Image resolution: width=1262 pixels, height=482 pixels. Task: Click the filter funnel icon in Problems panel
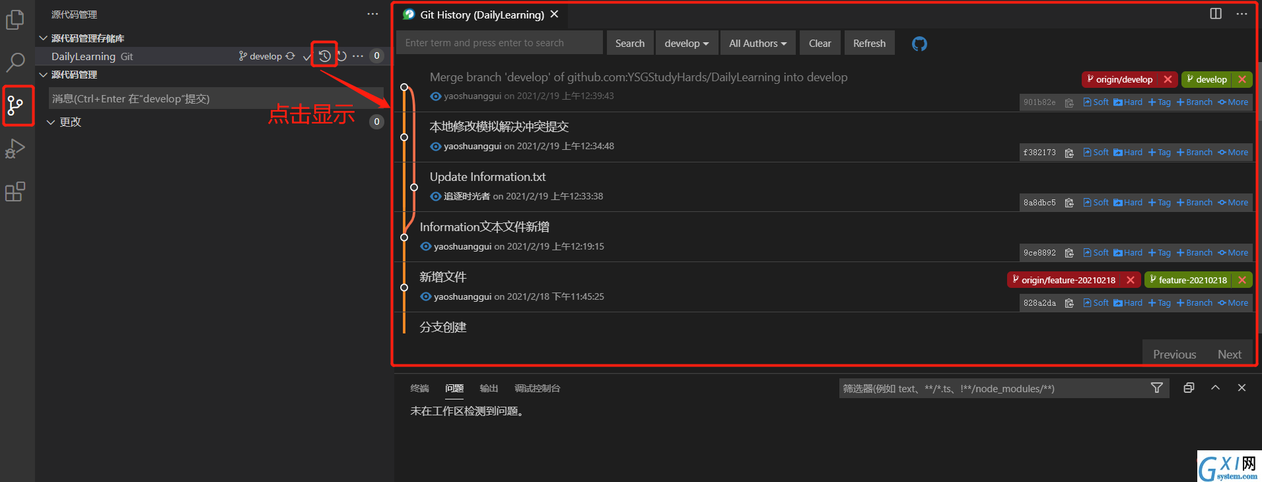[1156, 388]
